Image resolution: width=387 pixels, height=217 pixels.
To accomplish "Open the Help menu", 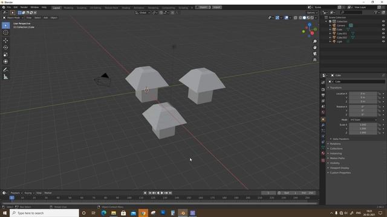I will pos(44,7).
